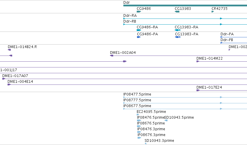Click the IP08676.5prime label
Image resolution: width=247 pixels, height=145 pixels.
click(151, 123)
